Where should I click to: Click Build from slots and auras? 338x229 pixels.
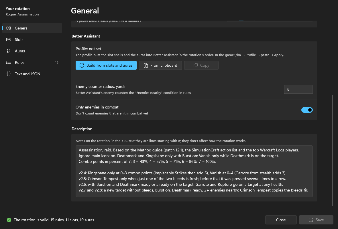pyautogui.click(x=106, y=65)
